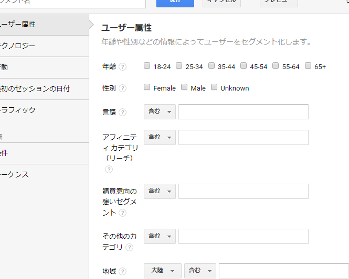Check the 35-44 age checkbox
This screenshot has height=279, width=349.
[211, 65]
